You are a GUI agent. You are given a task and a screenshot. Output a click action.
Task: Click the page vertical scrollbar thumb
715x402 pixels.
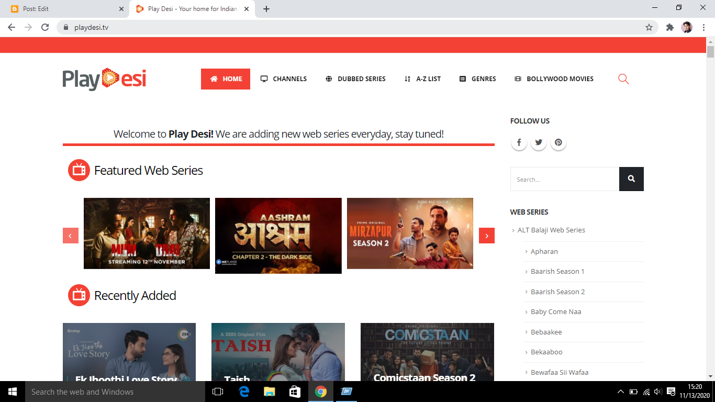tap(710, 52)
